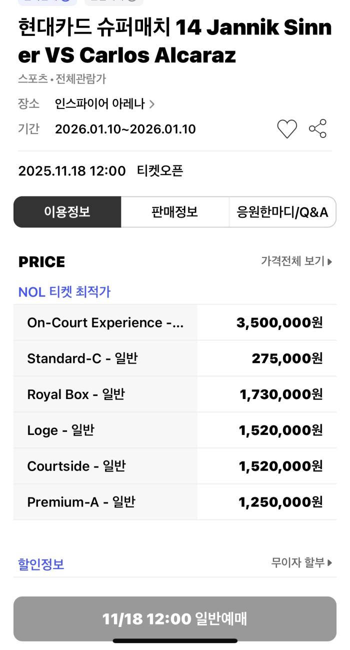The image size is (350, 650).
Task: Choose the Standard-C 일반 row
Action: coord(175,358)
